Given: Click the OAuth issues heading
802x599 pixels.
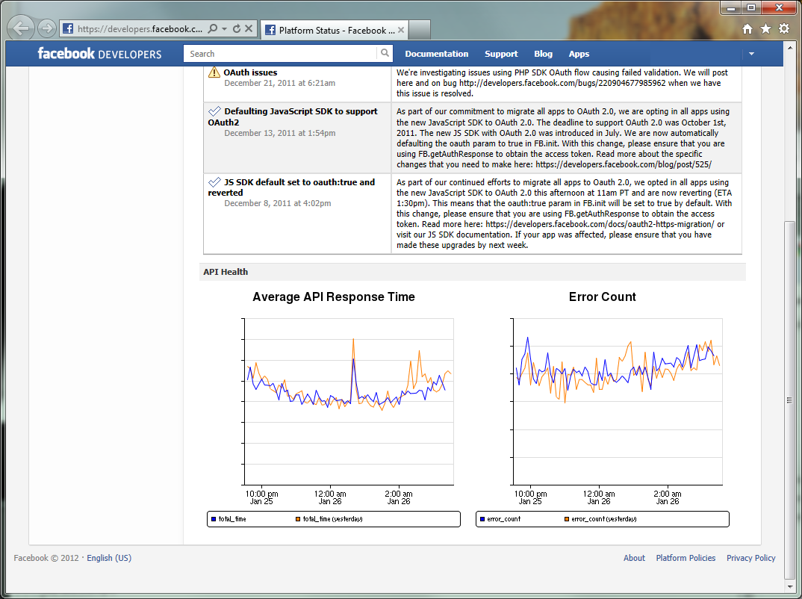Looking at the screenshot, I should pos(251,72).
